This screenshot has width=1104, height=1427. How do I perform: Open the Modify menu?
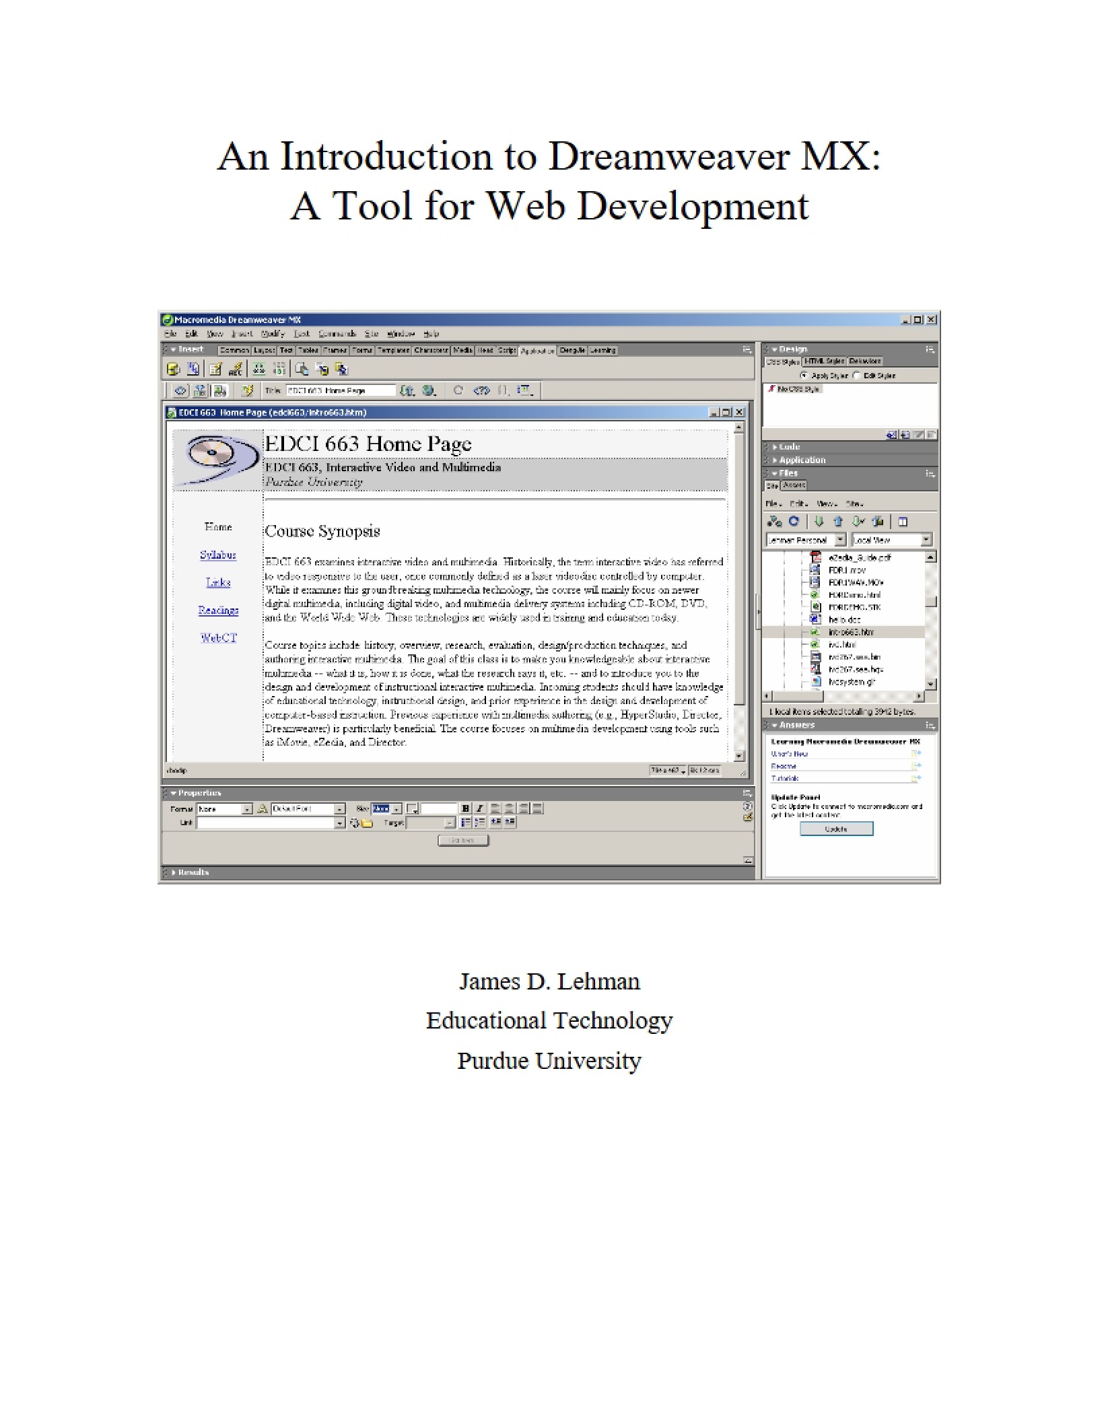tap(273, 334)
